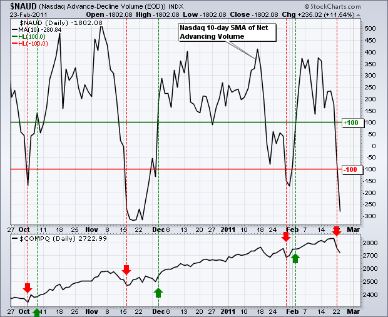This screenshot has width=388, height=317.
Task: Click the MA(10) -280.84 legend label
Action: click(40, 30)
